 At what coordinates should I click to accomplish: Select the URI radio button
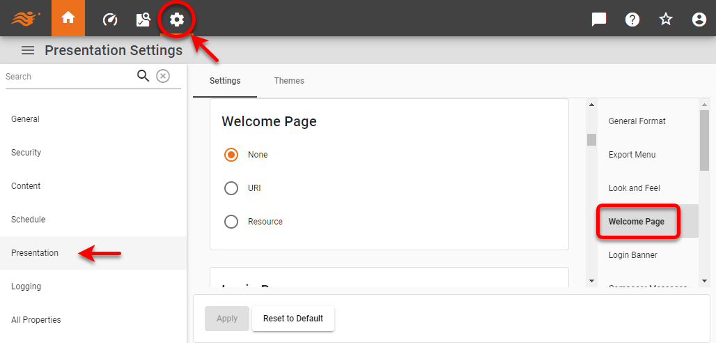231,188
